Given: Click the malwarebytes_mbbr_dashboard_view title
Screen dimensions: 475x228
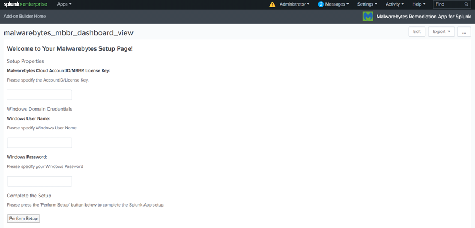Looking at the screenshot, I should 68,33.
